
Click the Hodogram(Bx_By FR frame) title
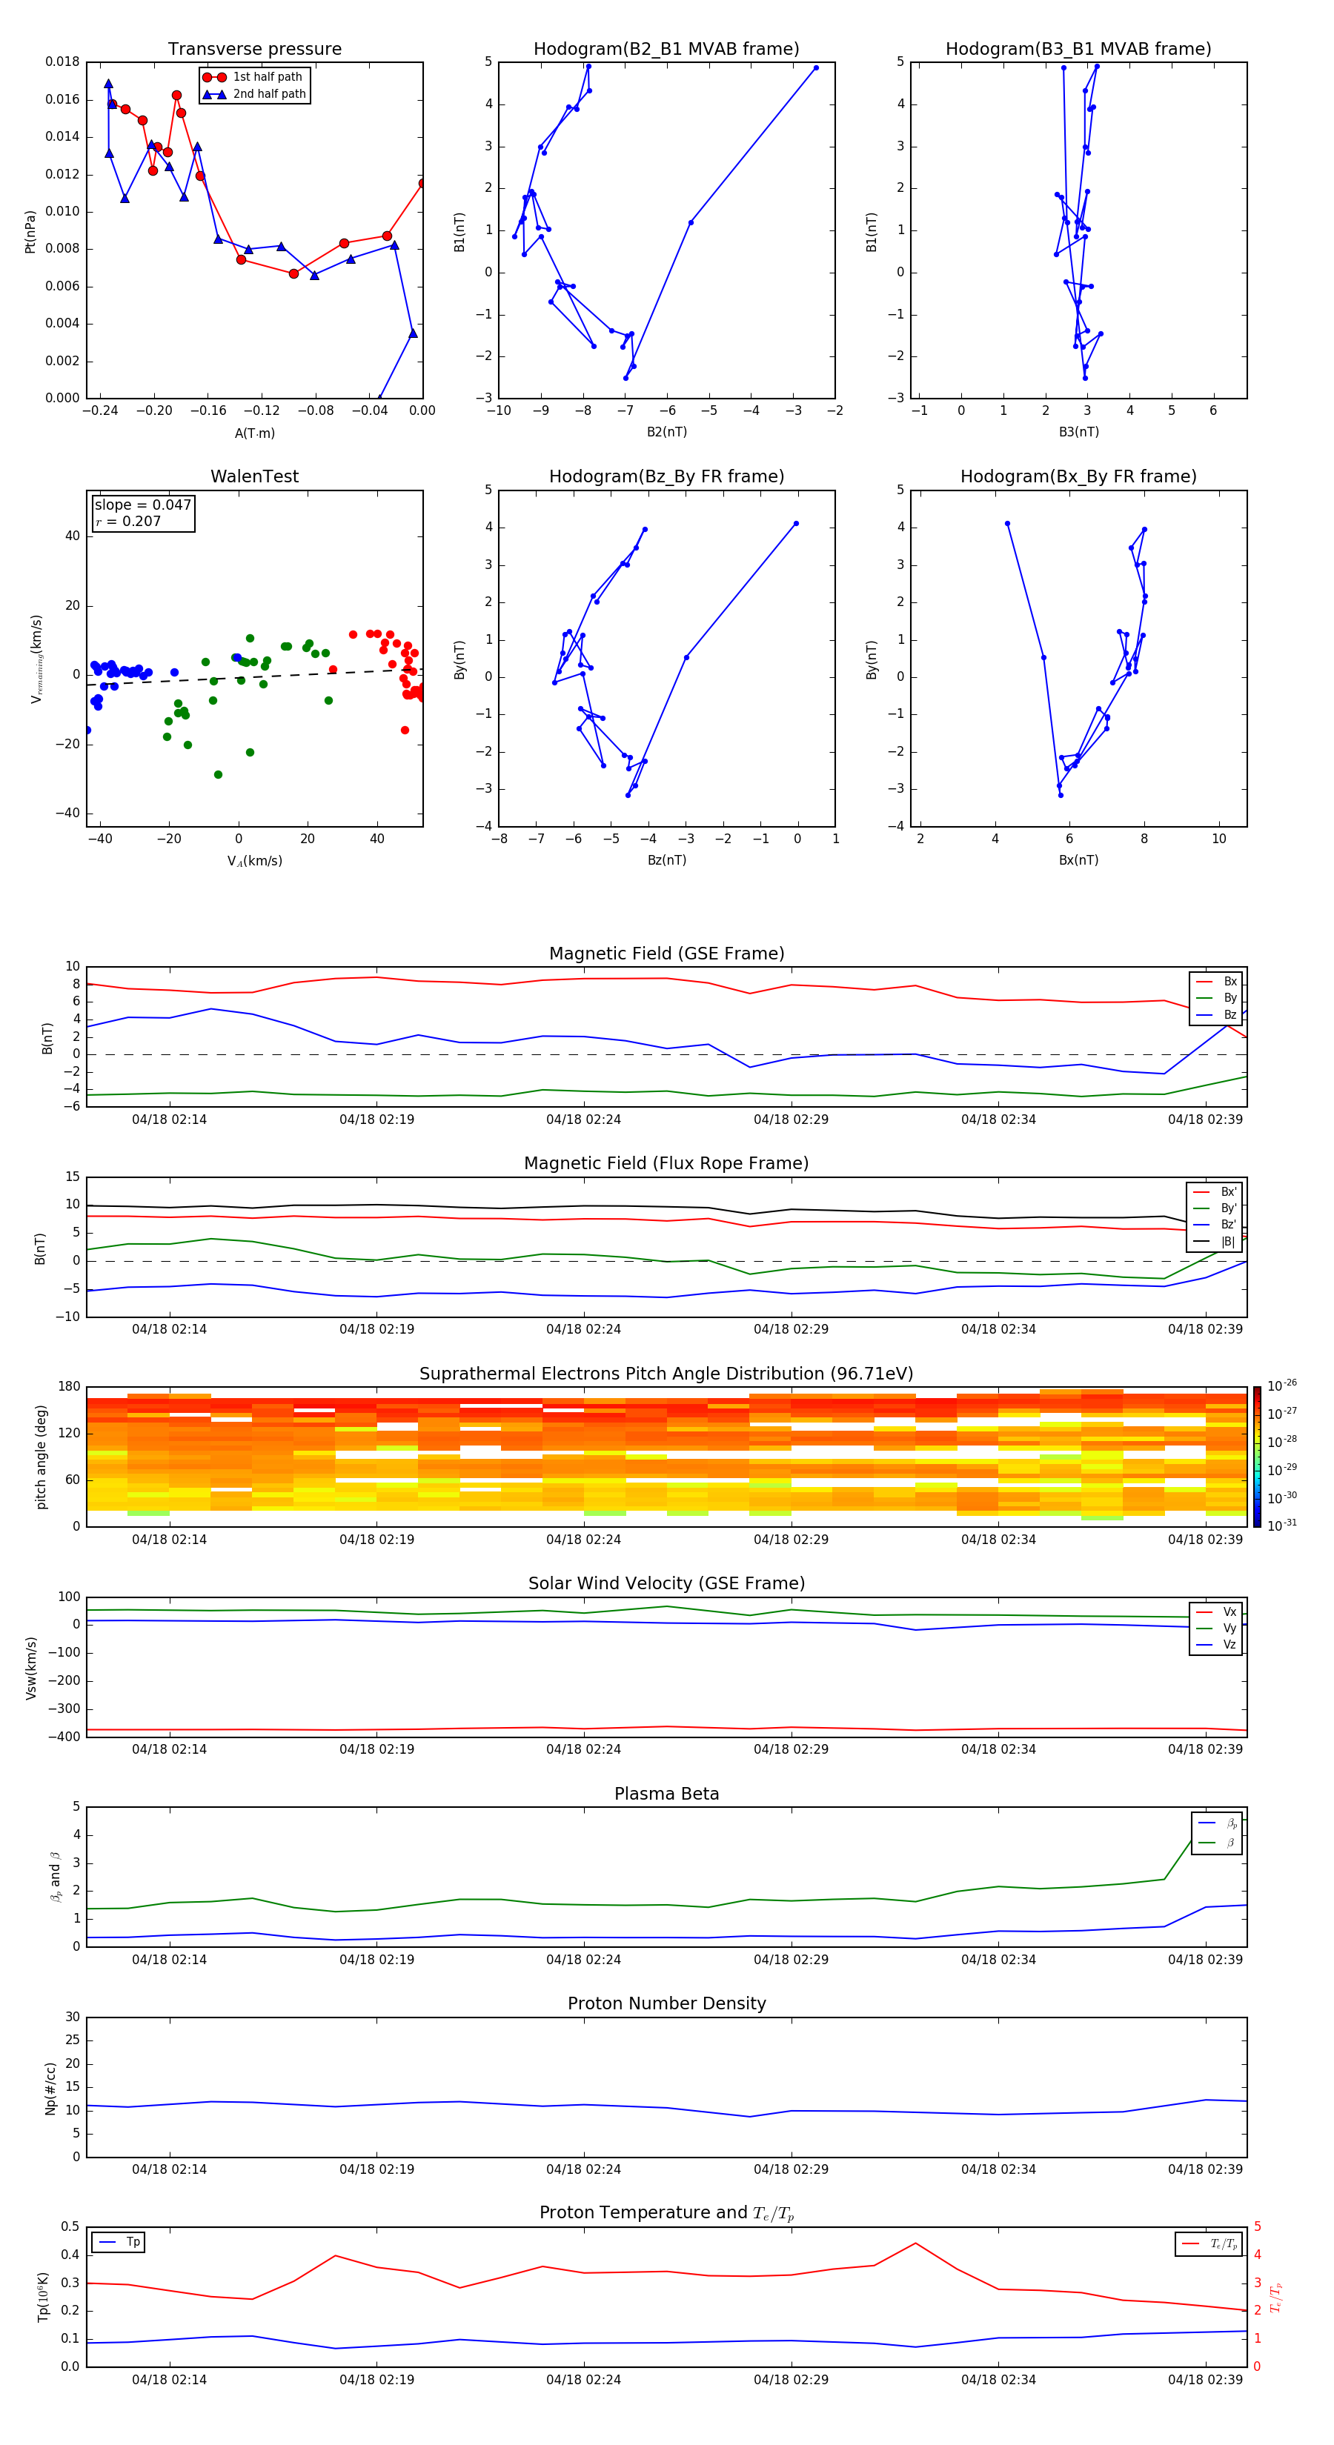tap(1078, 476)
